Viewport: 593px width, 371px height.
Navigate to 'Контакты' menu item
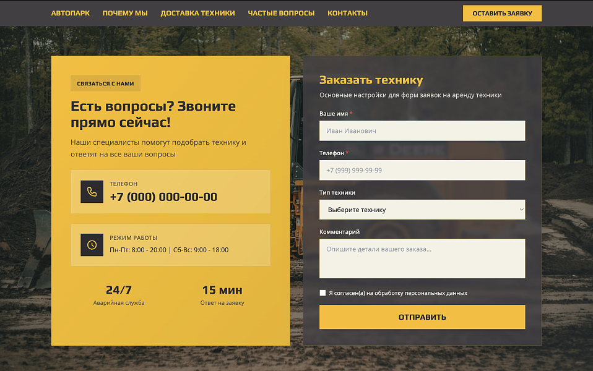tap(347, 13)
